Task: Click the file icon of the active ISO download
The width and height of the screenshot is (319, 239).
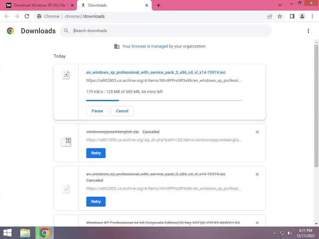Action: 66,75
